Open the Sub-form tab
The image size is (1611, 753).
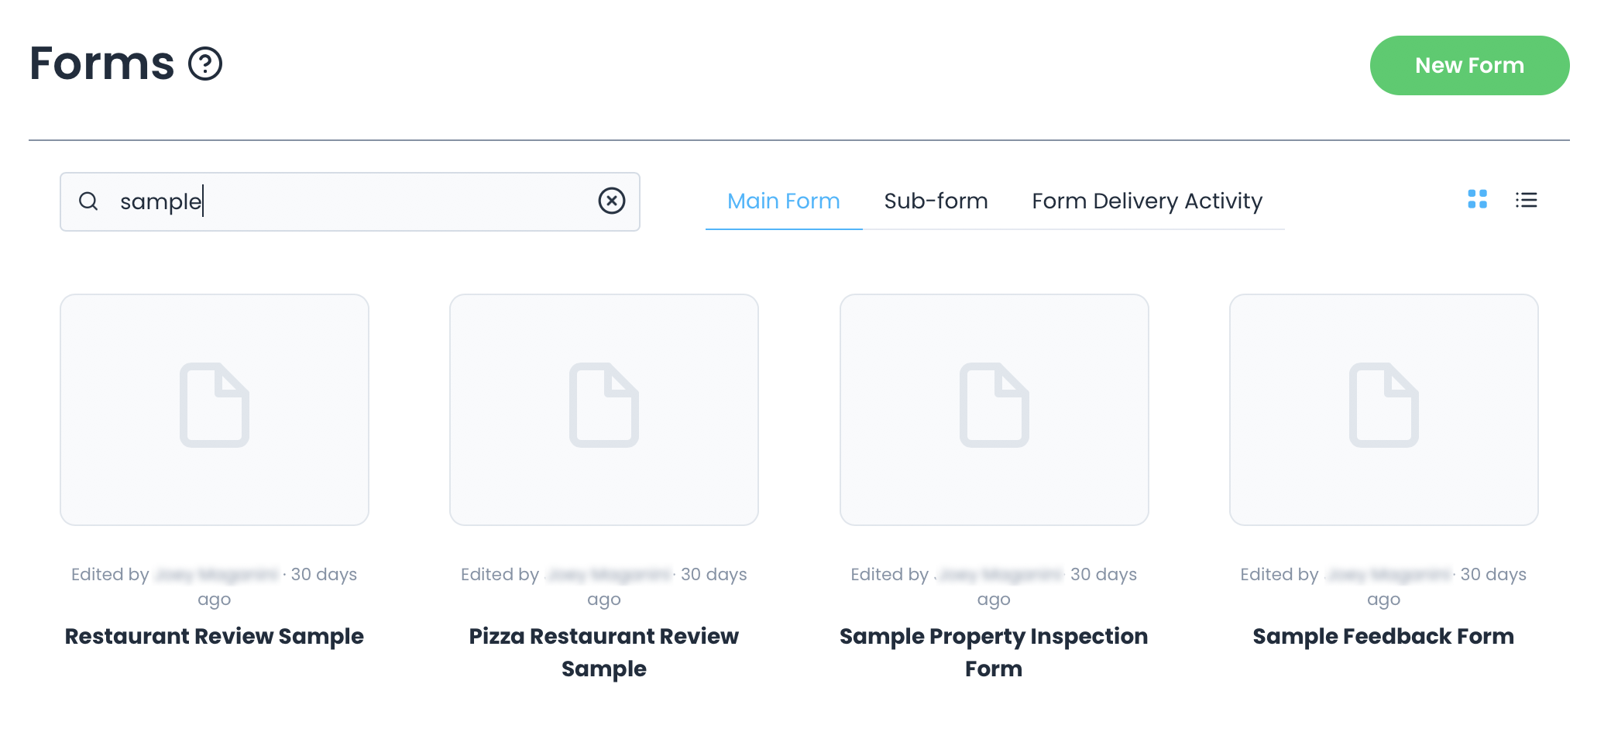(936, 201)
